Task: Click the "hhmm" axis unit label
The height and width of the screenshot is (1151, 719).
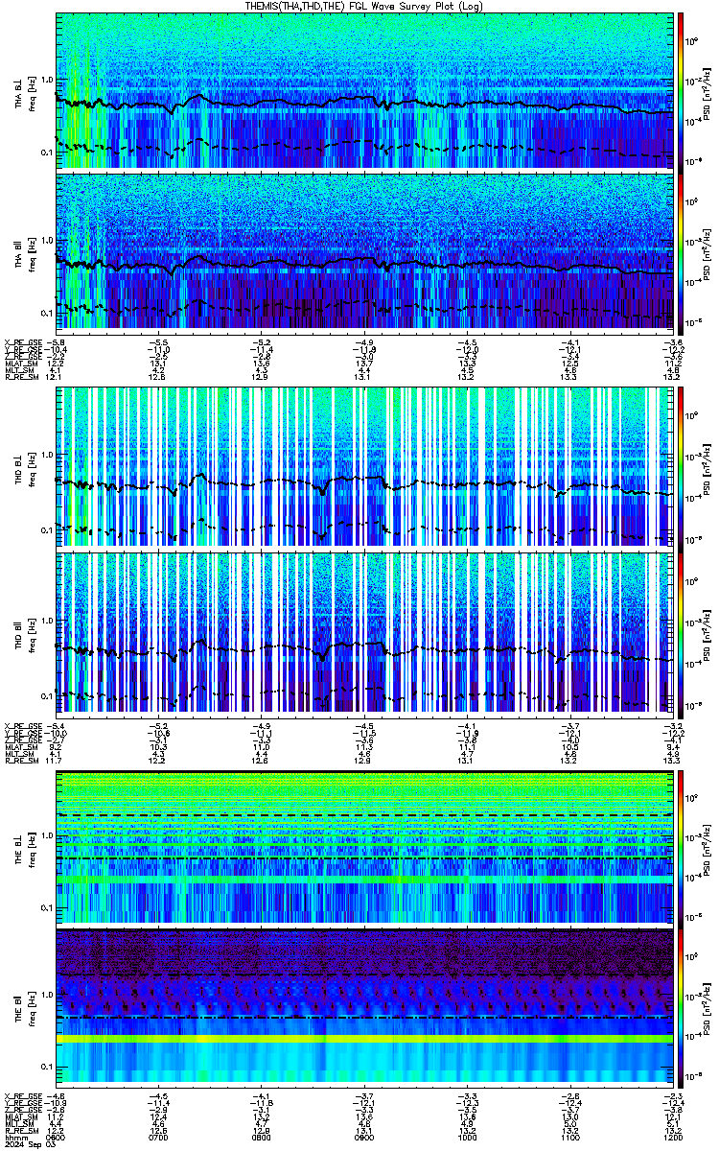Action: (14, 1136)
